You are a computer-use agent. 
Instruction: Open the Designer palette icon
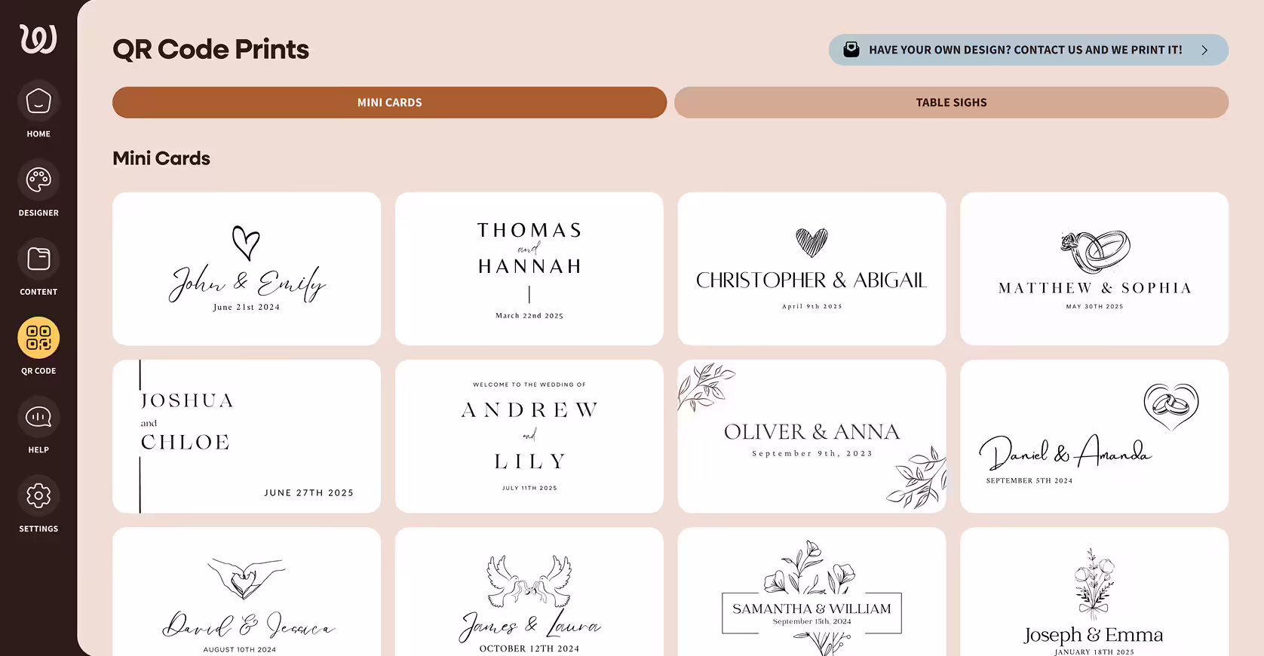38,180
